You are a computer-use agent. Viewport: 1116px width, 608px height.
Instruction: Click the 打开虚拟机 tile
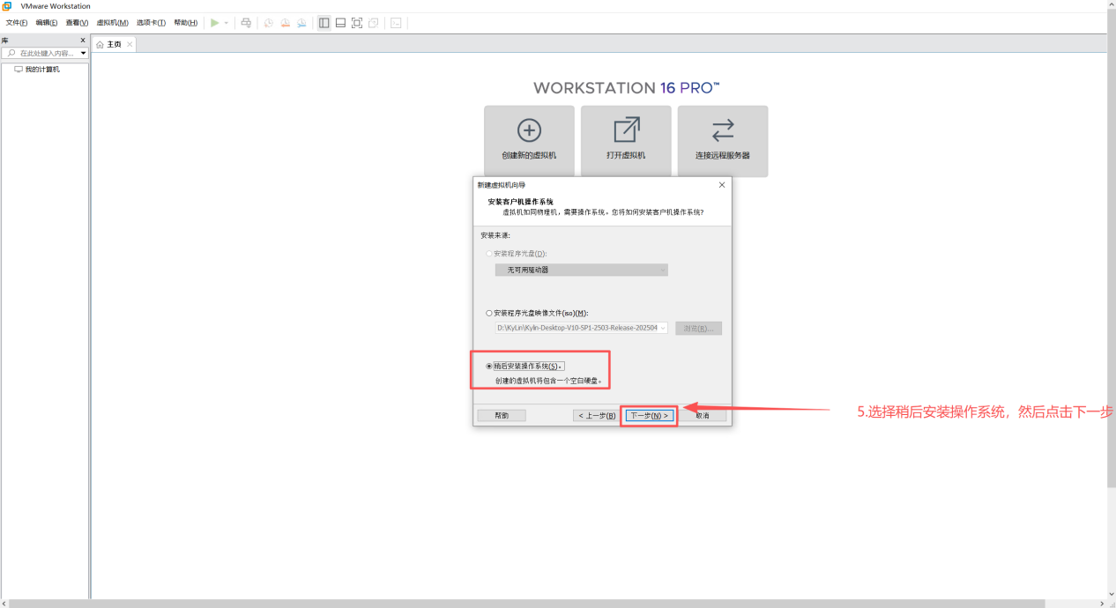[626, 142]
